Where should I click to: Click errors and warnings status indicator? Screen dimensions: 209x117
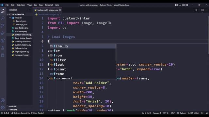[x=5, y=113]
